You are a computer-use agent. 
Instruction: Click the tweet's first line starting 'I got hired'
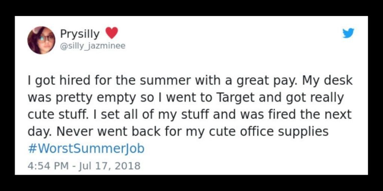[190, 81]
